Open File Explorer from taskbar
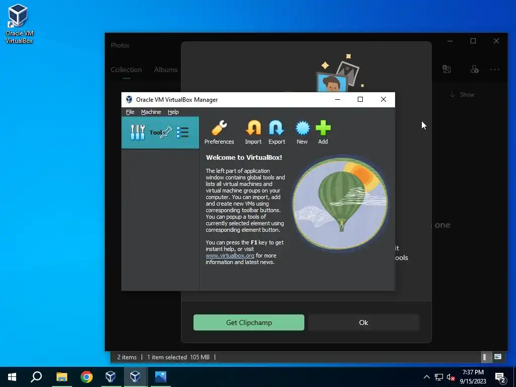 click(61, 377)
